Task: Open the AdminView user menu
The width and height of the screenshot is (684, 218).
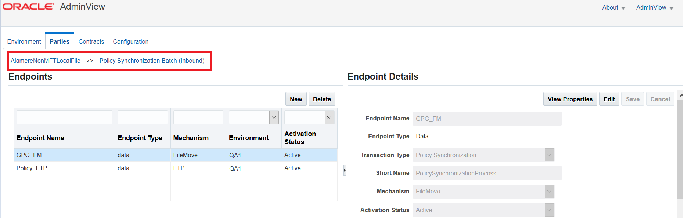Action: pos(655,8)
